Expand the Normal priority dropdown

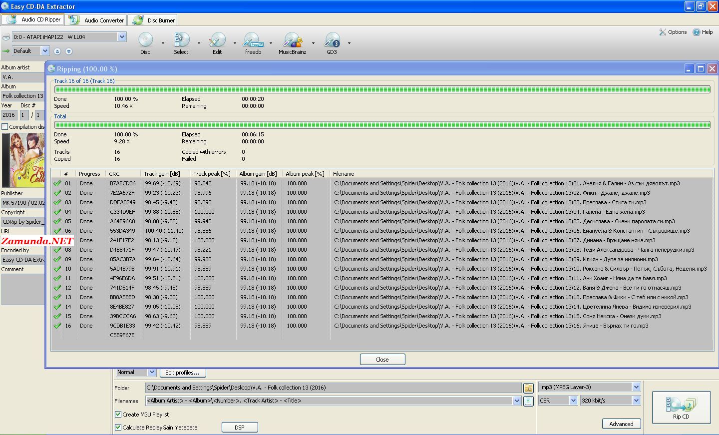click(152, 373)
